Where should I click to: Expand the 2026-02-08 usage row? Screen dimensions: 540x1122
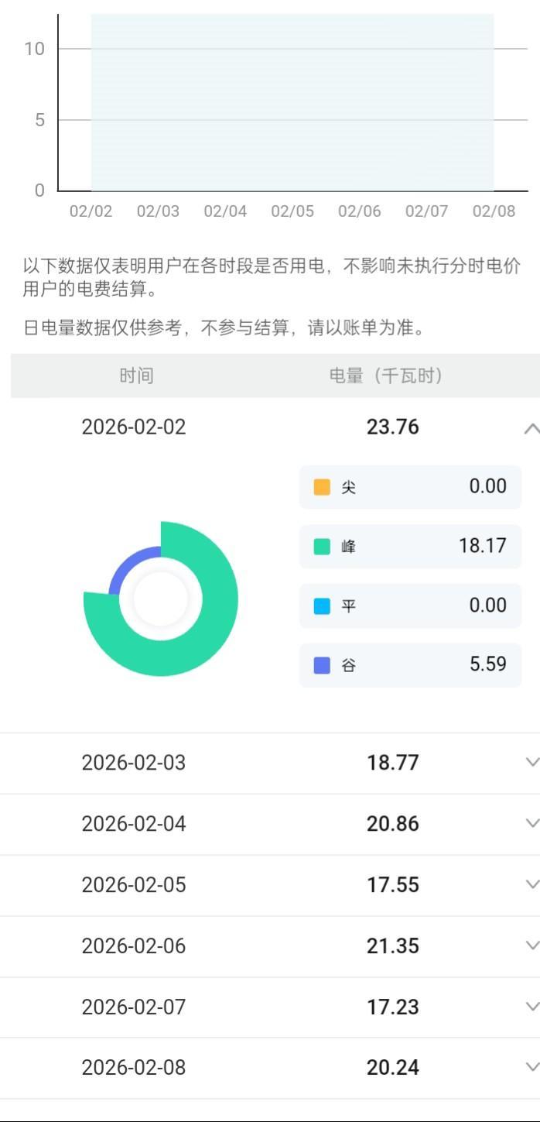point(531,1067)
